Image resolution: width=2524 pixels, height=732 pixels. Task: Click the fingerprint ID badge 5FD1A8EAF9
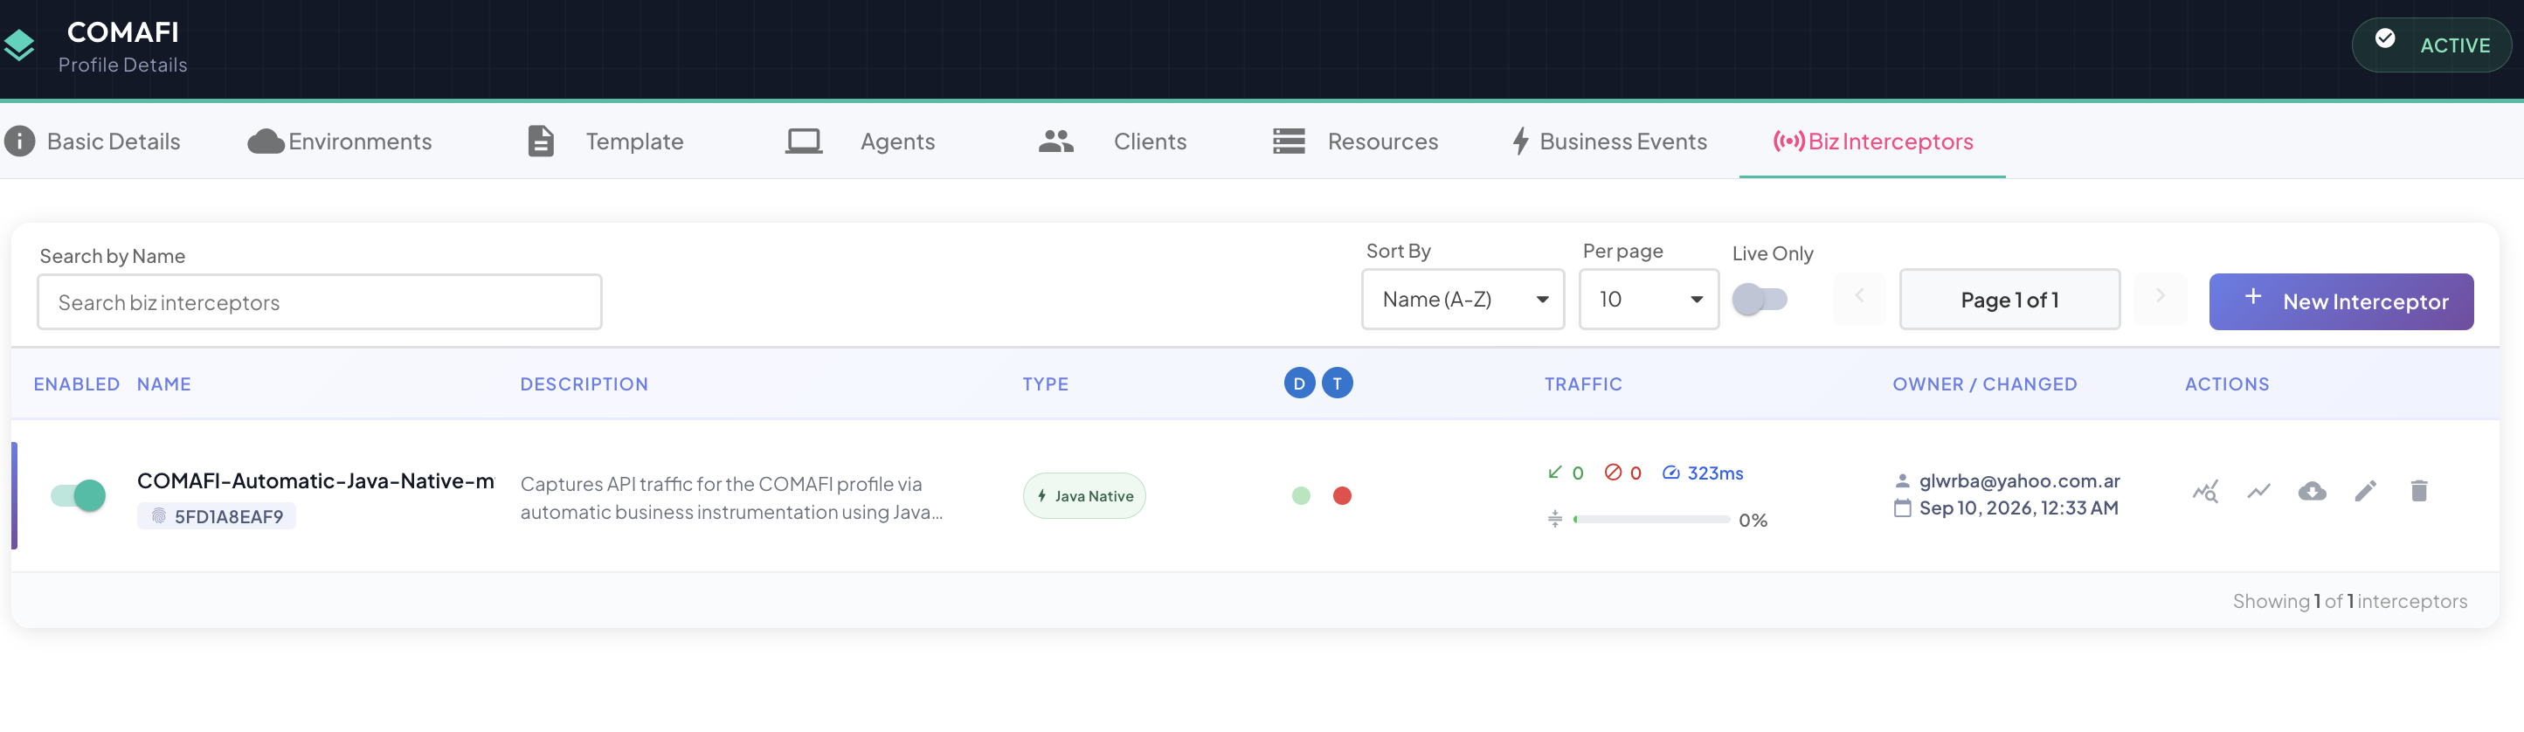[x=217, y=516]
